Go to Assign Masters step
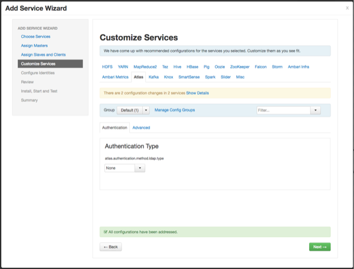354x269 pixels. [34, 45]
